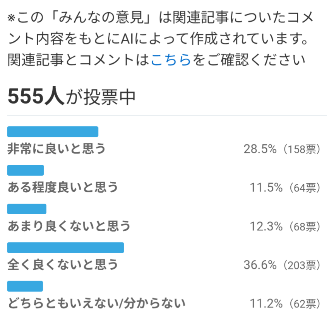The height and width of the screenshot is (325, 334).
Task: Click the 28.5%（158票）result
Action: (x=282, y=149)
